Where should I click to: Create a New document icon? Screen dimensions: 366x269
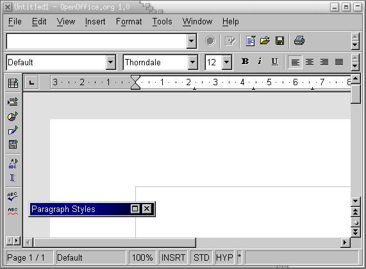(251, 41)
